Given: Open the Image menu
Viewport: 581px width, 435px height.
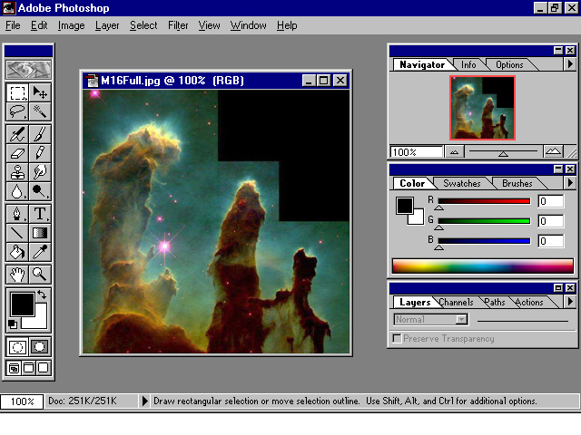Looking at the screenshot, I should (71, 25).
